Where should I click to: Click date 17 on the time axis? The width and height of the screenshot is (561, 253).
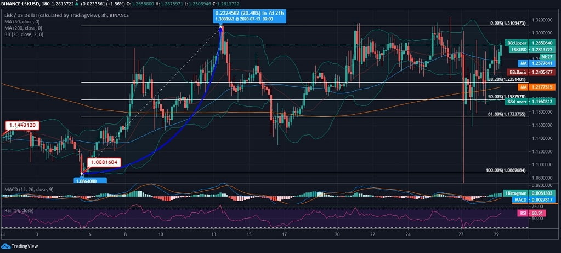click(285, 234)
